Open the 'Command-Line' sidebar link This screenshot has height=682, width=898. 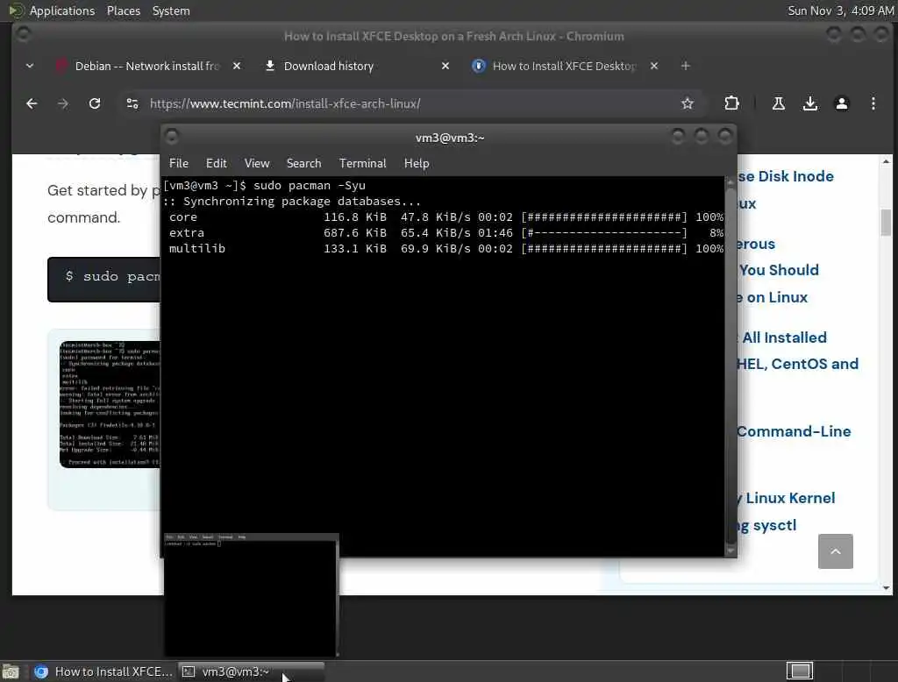click(794, 431)
